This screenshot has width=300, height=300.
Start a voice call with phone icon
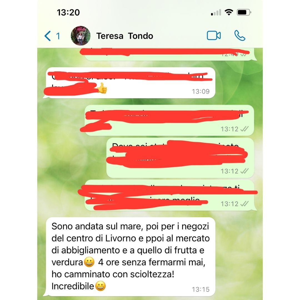(x=240, y=36)
